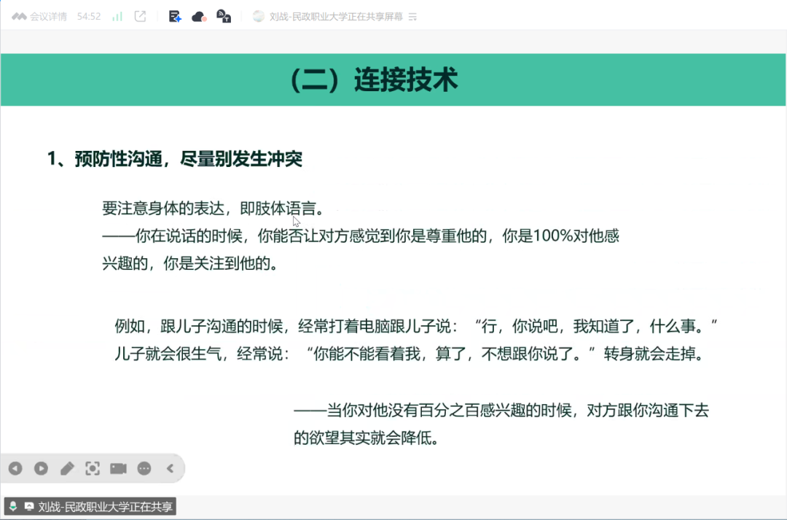Toggle the video camera icon
This screenshot has width=787, height=520.
[118, 468]
